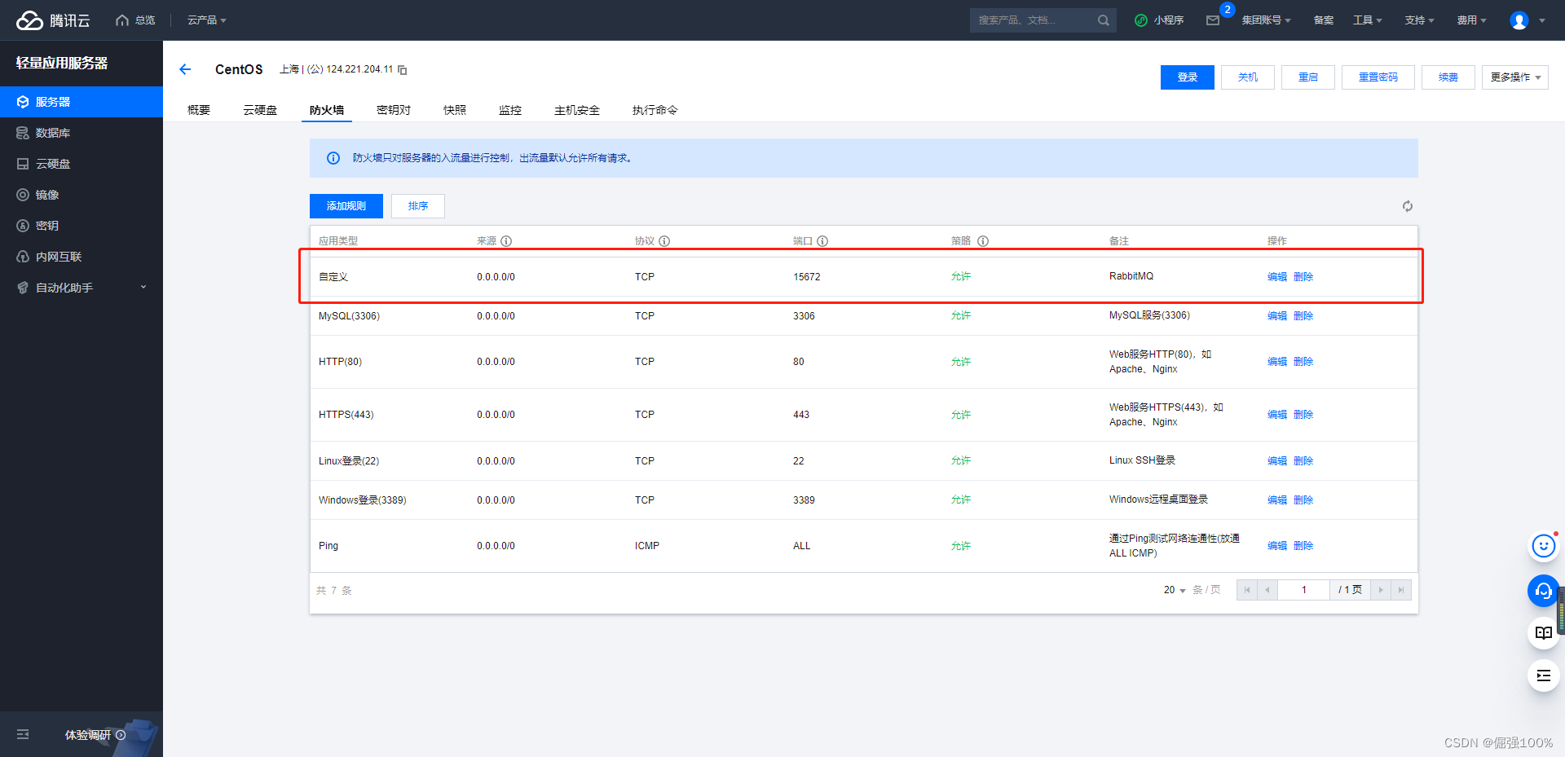The image size is (1565, 757).
Task: Click the info icon next to 策略
Action: (983, 241)
